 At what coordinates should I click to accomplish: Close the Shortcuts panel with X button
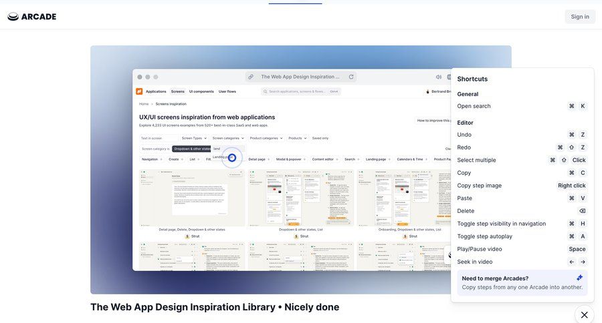(x=584, y=314)
